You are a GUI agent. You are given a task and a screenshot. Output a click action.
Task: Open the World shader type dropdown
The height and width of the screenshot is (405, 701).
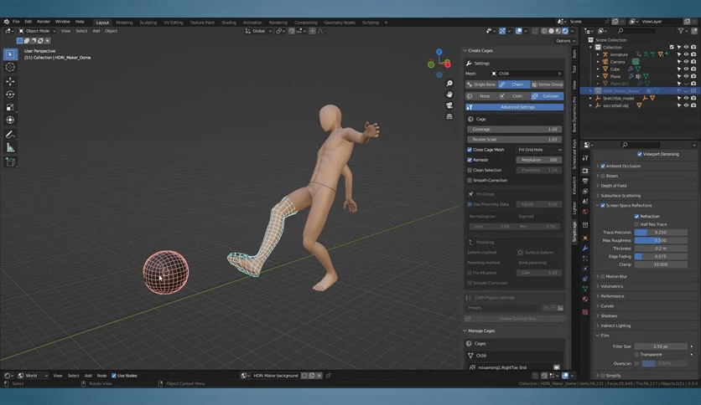33,376
